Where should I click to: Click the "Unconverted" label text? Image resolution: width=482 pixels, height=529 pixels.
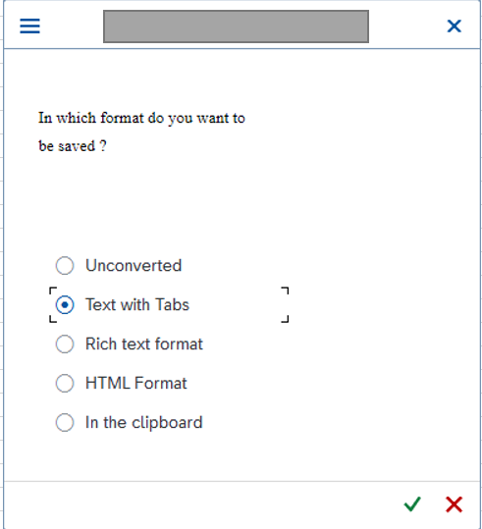click(x=134, y=266)
